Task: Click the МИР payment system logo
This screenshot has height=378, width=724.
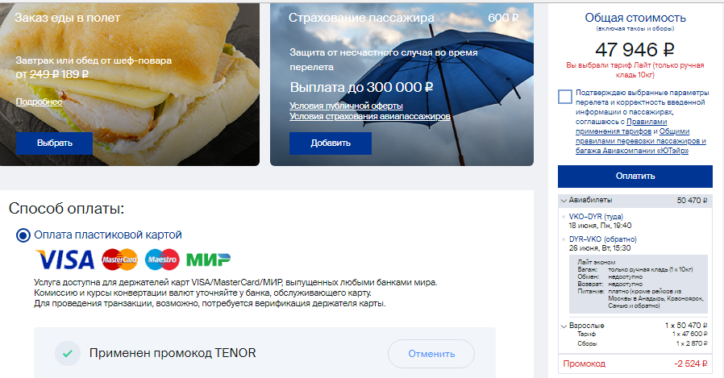Action: 208,260
